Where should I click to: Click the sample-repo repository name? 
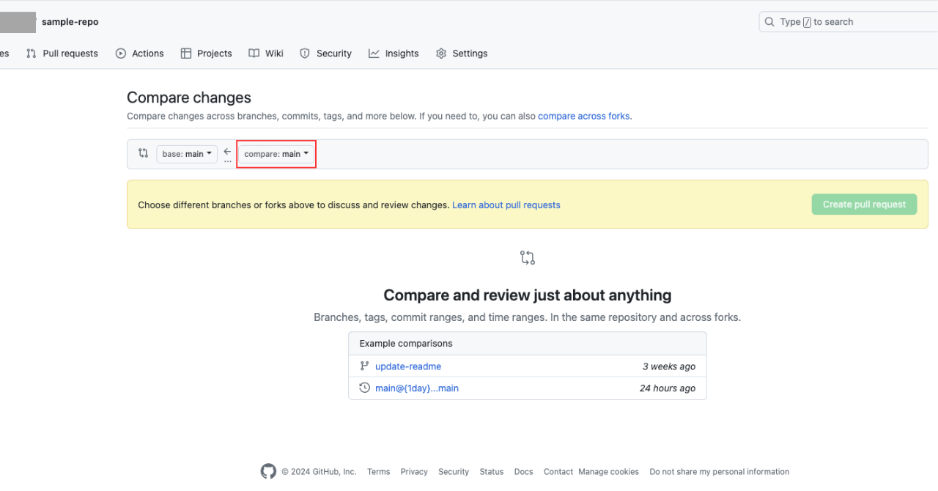tap(70, 22)
